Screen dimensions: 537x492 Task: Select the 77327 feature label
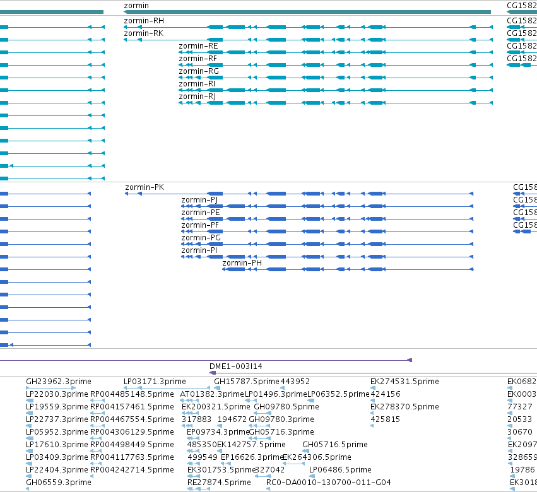[520, 407]
